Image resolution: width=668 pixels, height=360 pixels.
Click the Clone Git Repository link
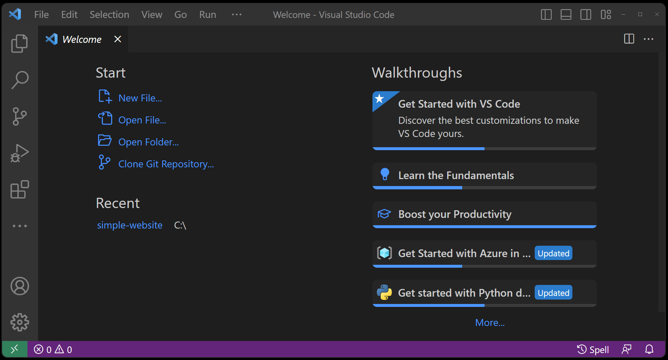click(166, 164)
